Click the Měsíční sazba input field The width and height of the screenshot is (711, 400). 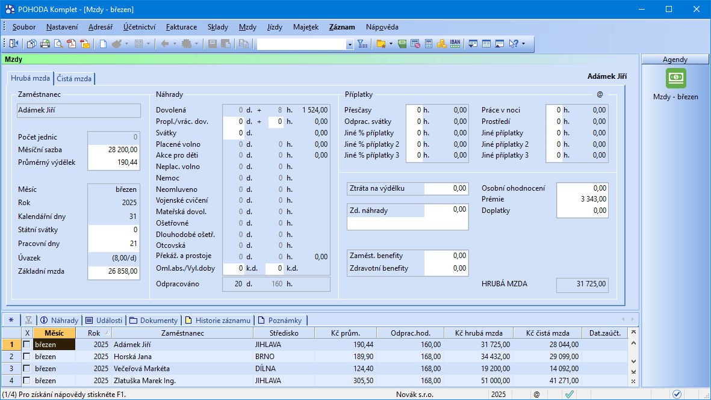(x=113, y=150)
